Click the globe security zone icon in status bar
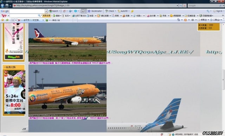This screenshot has height=136, width=225. click(173, 135)
